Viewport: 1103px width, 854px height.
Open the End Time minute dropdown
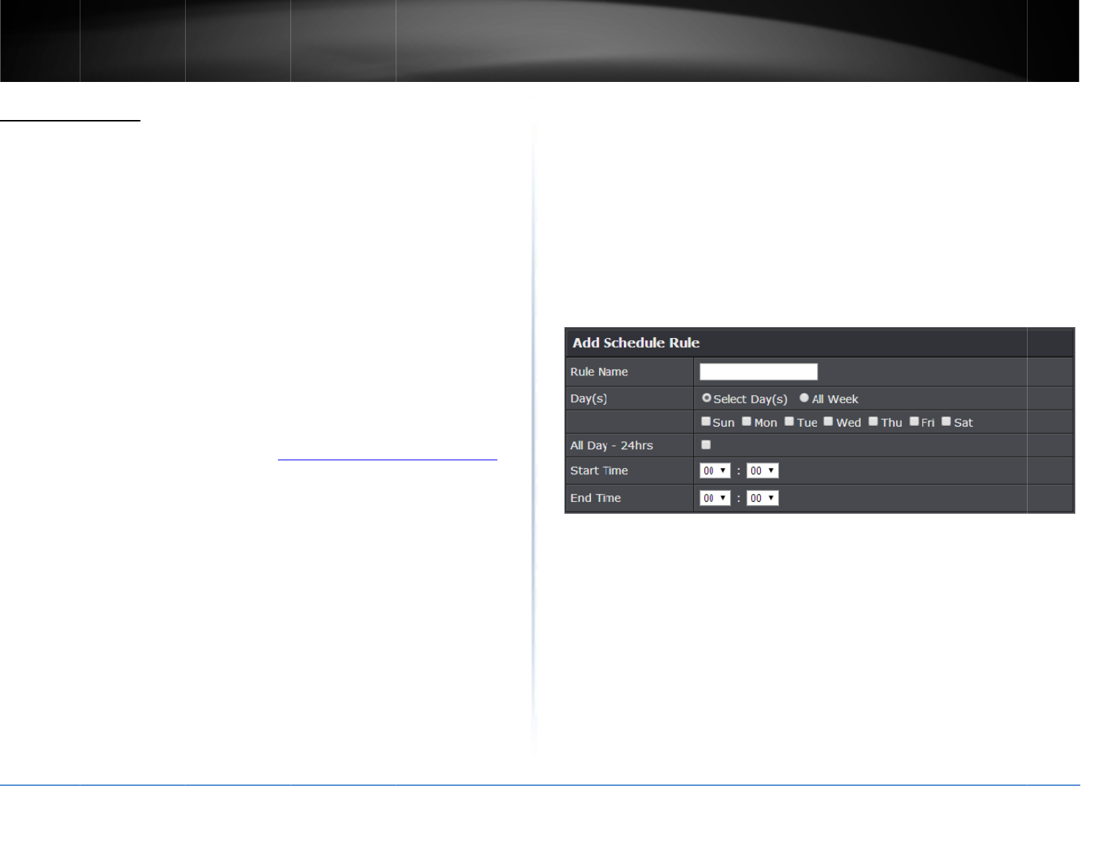762,498
